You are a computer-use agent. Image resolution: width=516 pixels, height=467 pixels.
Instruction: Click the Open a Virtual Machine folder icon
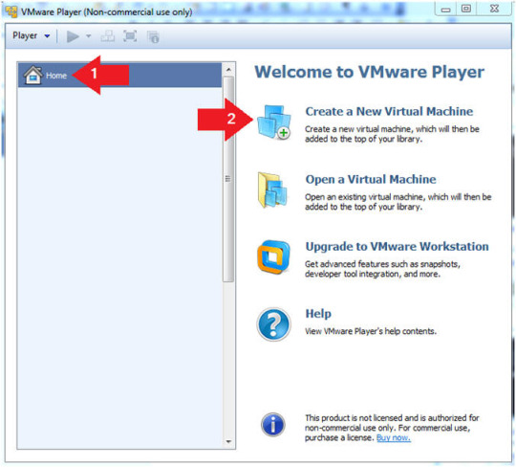(x=272, y=190)
